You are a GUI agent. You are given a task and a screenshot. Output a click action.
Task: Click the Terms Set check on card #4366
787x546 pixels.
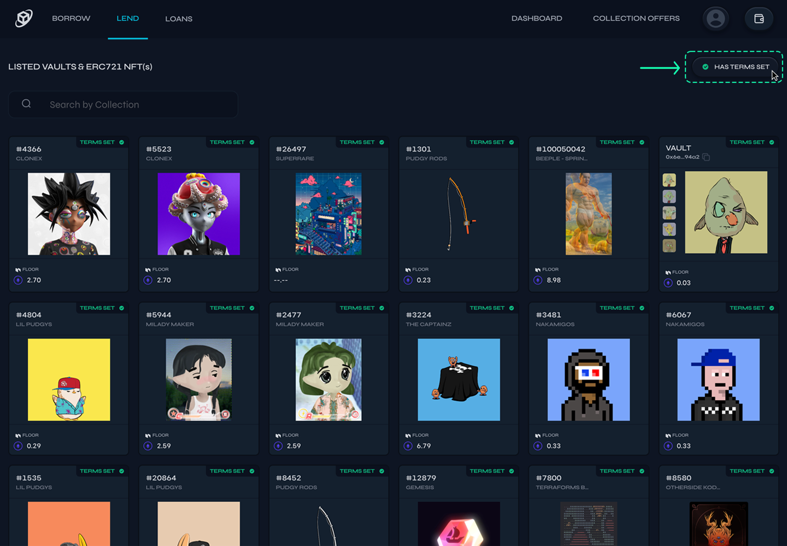[121, 143]
